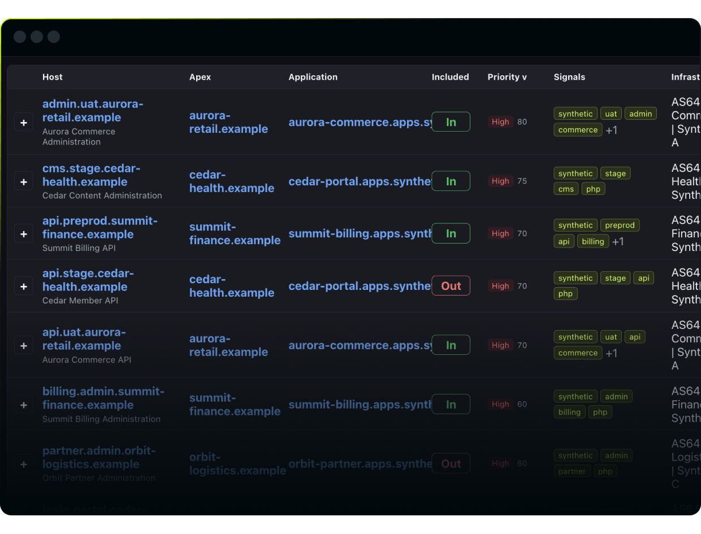
Task: Toggle In status for billing.admin.summit-finance.example
Action: tap(451, 405)
